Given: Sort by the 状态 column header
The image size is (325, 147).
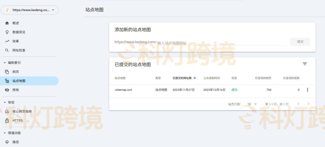Looking at the screenshot, I should [x=234, y=78].
